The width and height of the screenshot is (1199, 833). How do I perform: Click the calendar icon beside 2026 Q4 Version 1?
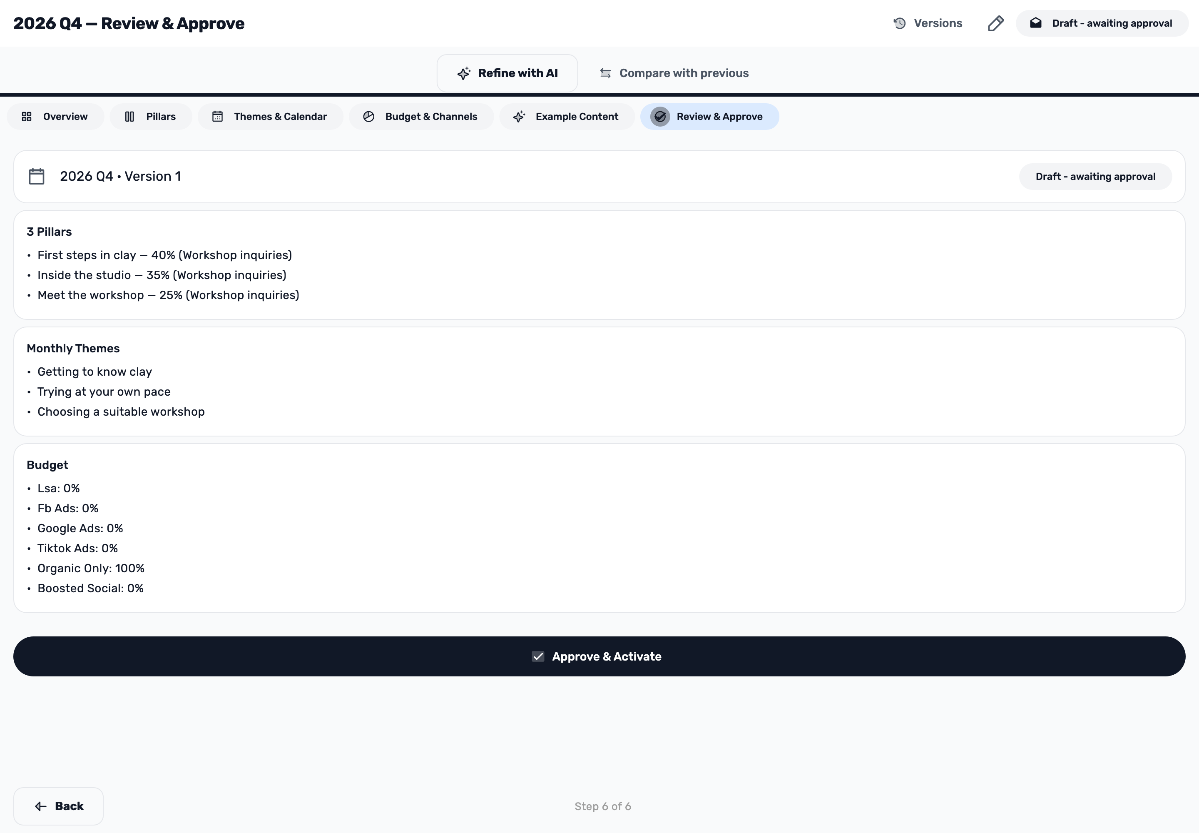37,177
